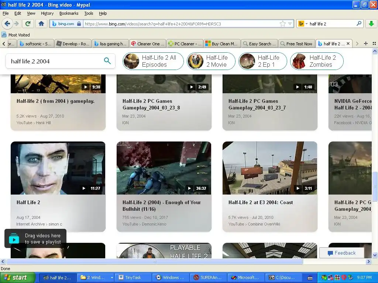Image resolution: width=378 pixels, height=283 pixels.
Task: Click the bing.com site identity lock icon
Action: point(79,24)
